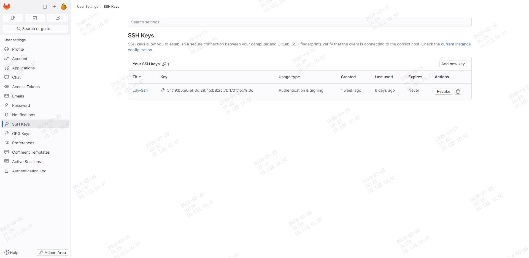This screenshot has width=529, height=258.
Task: Open the Help menu
Action: [12, 252]
